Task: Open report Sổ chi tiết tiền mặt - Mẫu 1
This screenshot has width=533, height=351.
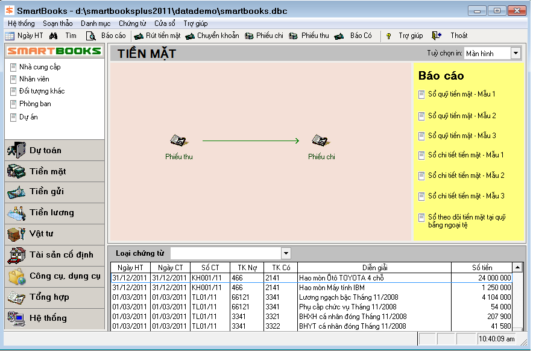Action: 461,155
